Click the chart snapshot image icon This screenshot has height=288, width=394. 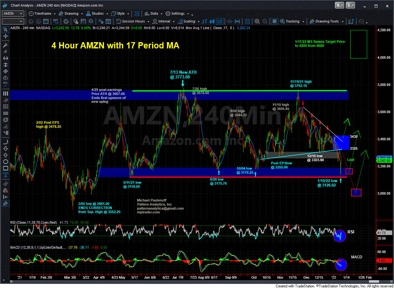point(351,21)
